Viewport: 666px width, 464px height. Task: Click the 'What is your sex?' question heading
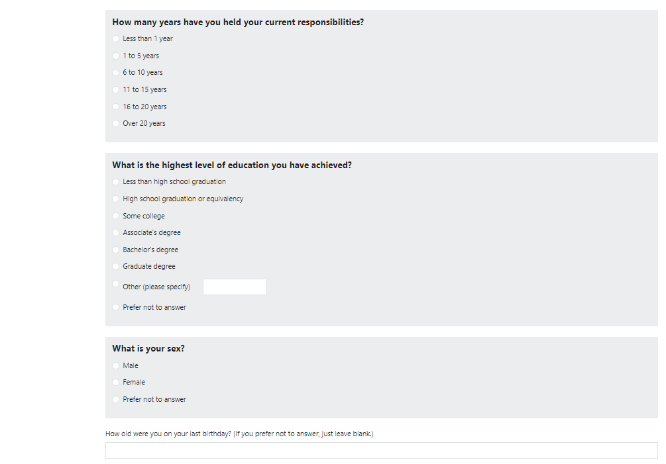pyautogui.click(x=148, y=349)
